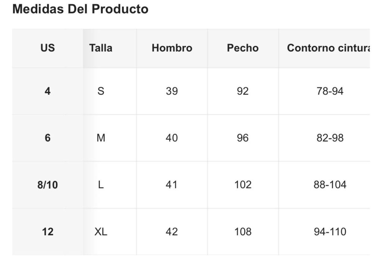Select US size 4 row cell
Screen dimensions: 382x264
point(47,91)
